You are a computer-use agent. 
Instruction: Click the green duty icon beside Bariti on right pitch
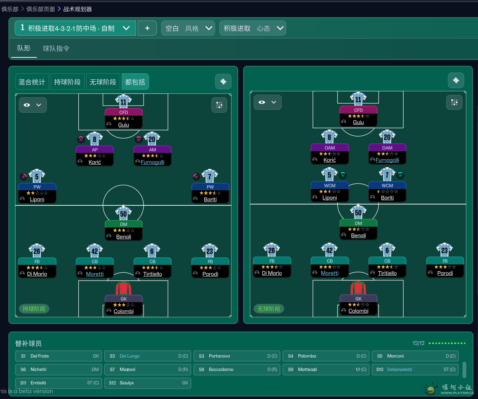tap(401, 175)
